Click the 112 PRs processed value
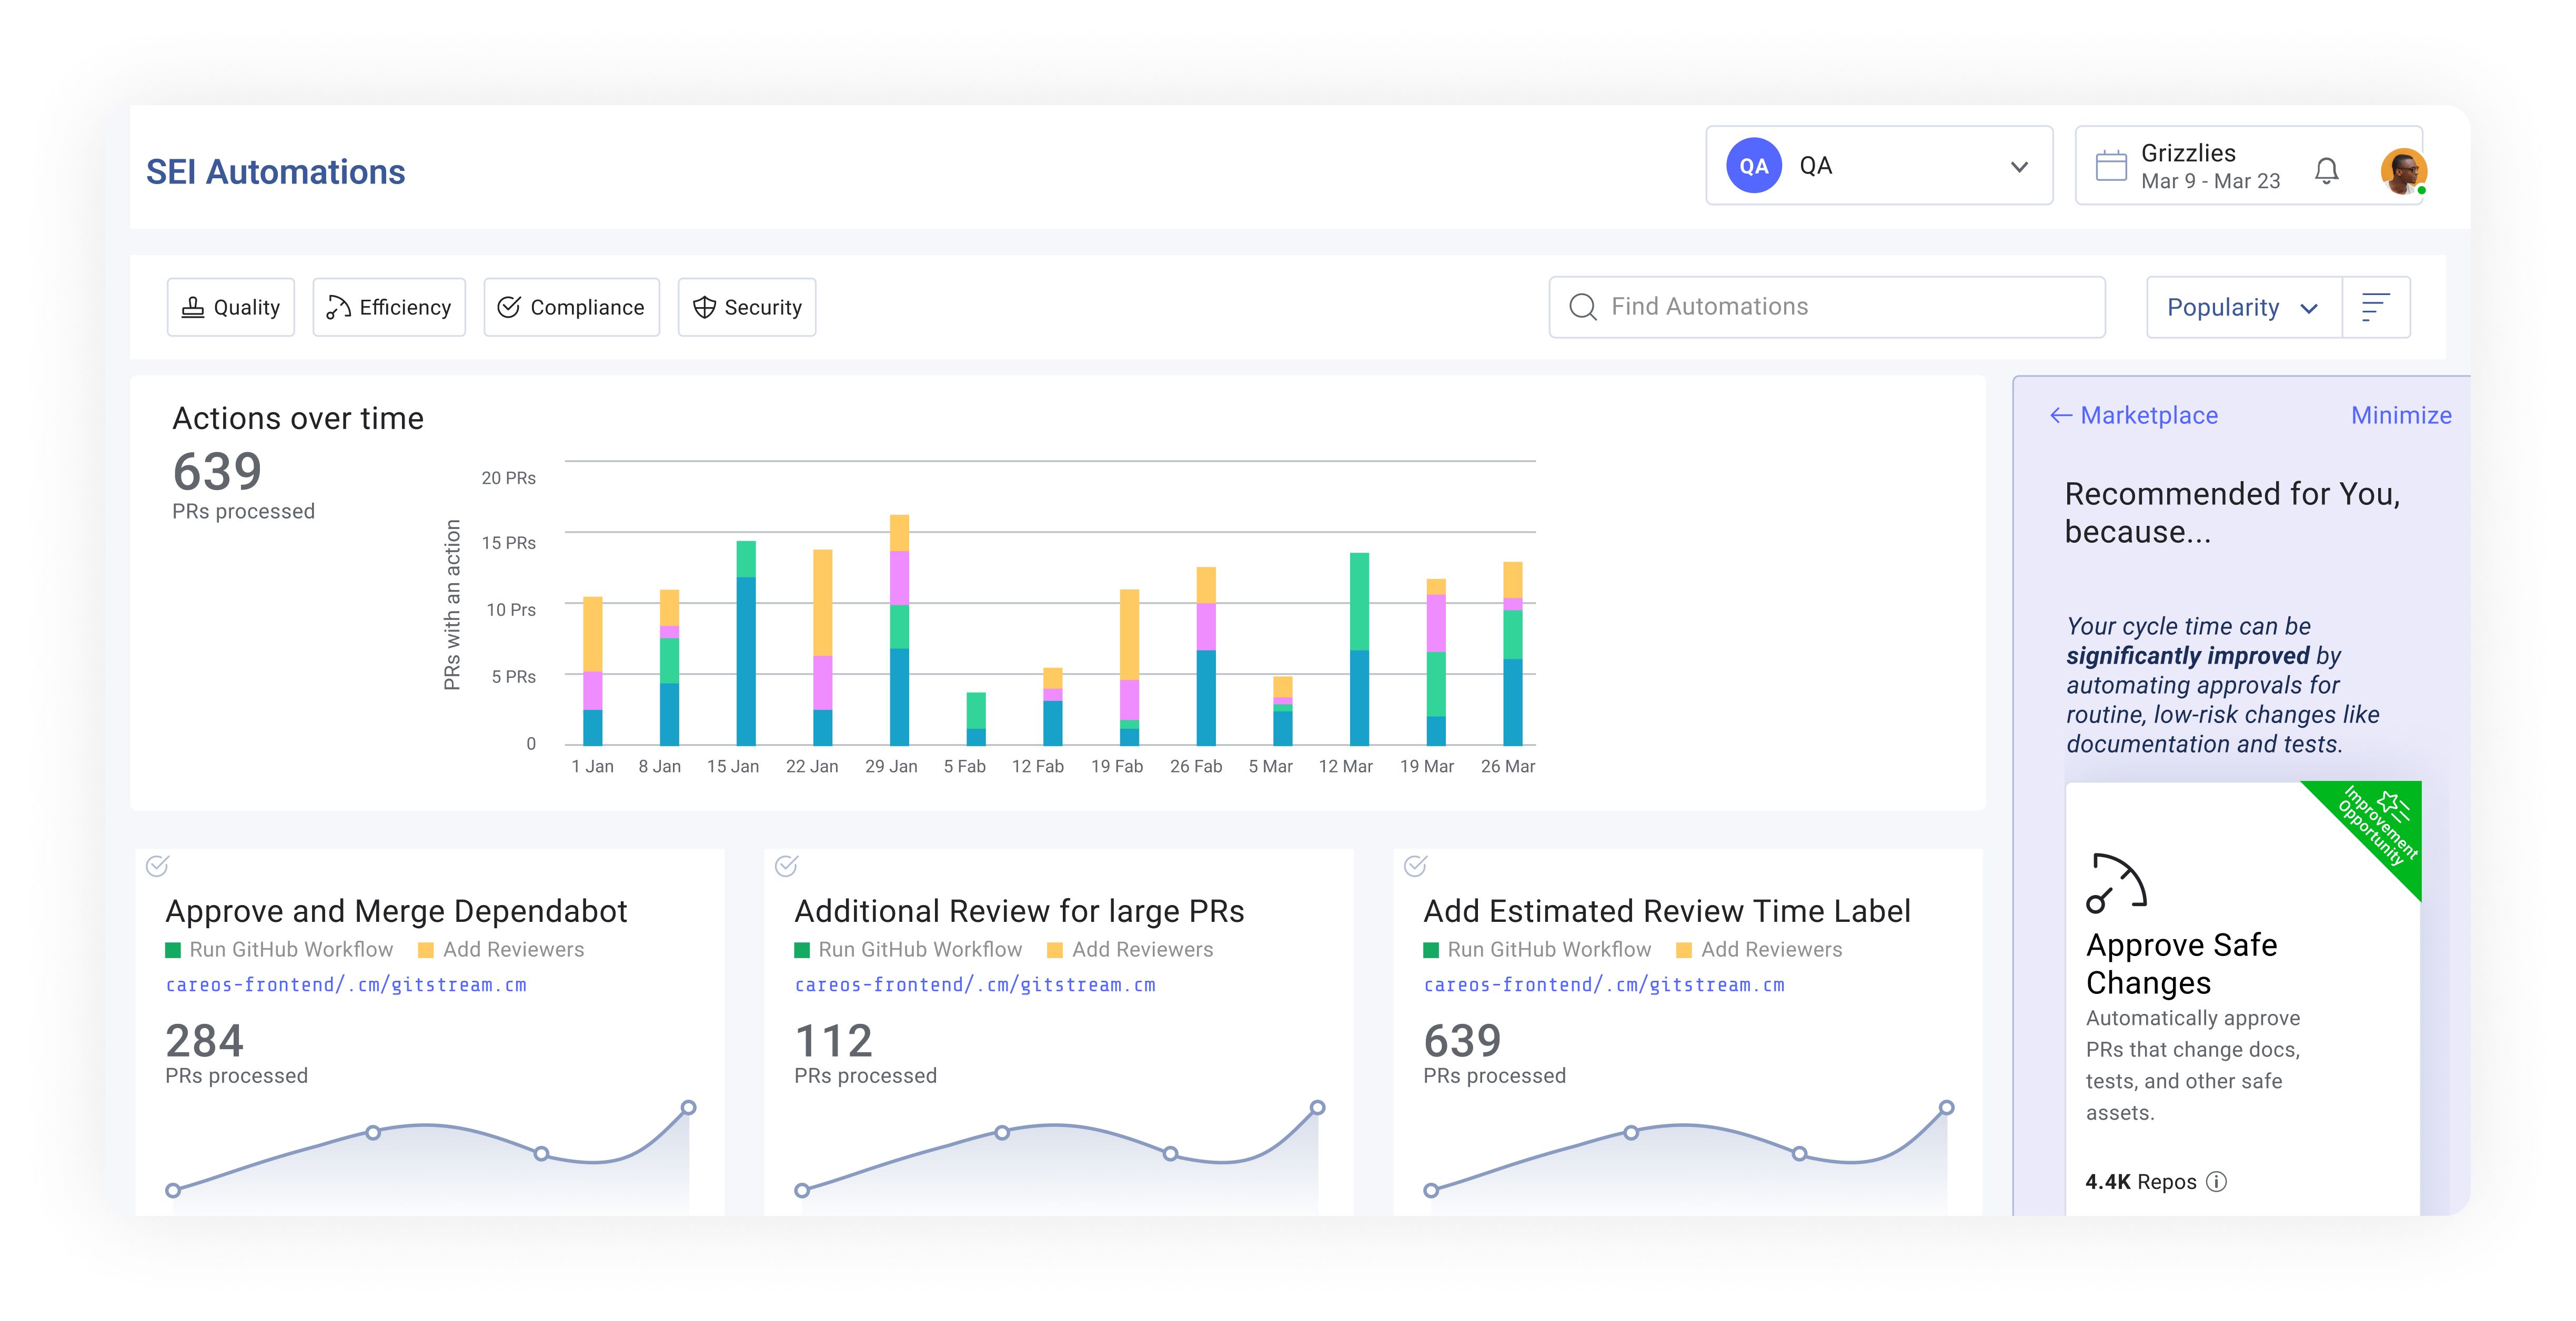This screenshot has height=1321, width=2576. [833, 1041]
